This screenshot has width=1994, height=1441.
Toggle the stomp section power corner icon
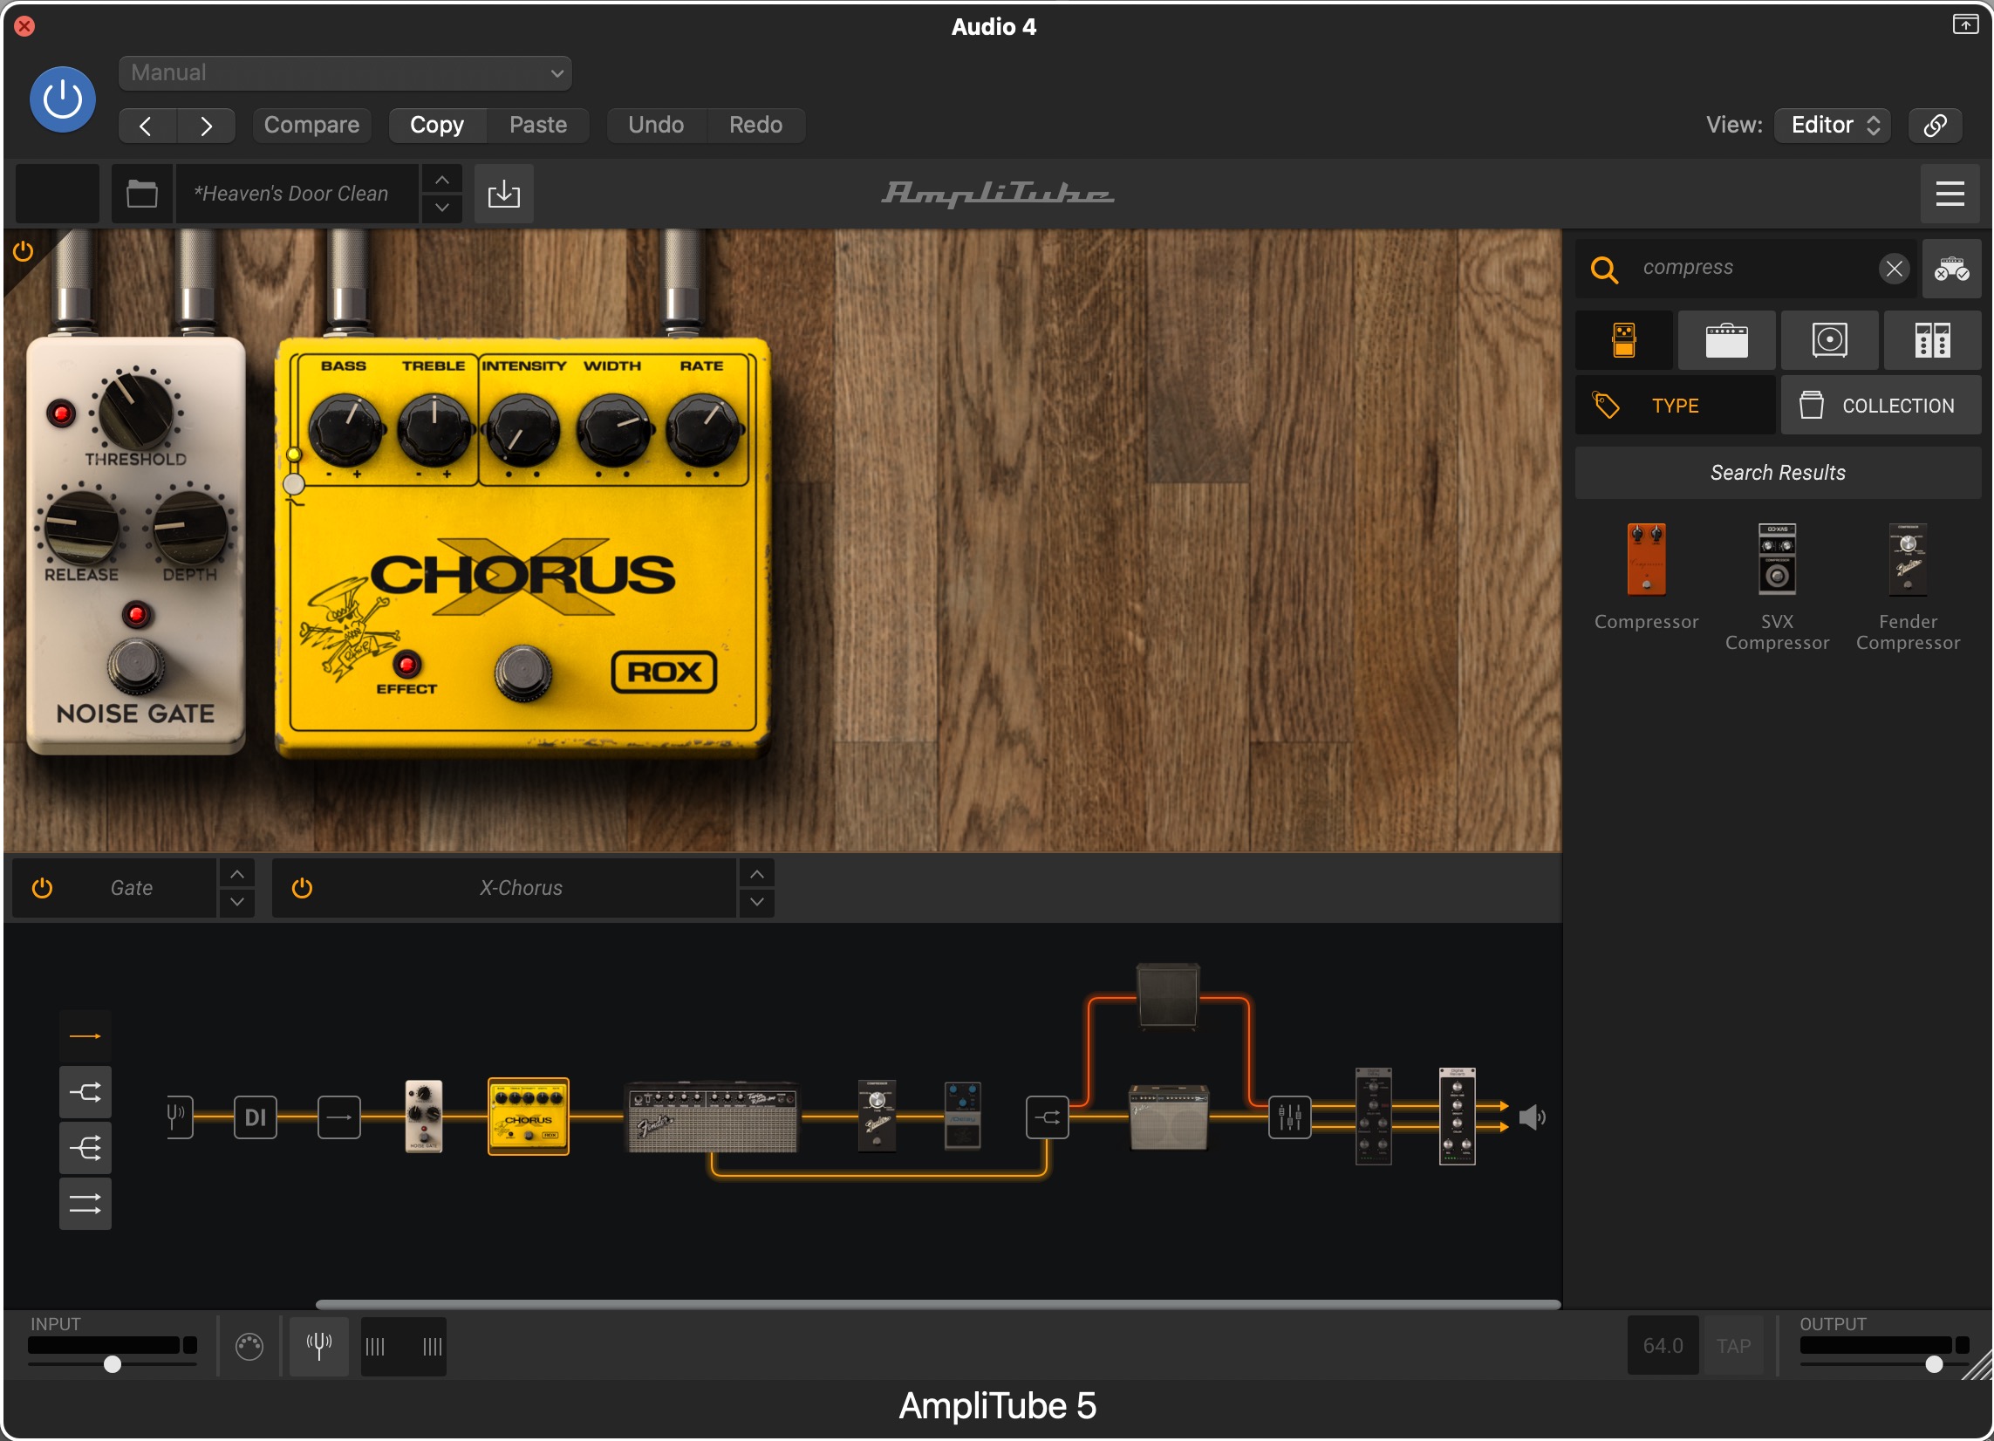pos(23,252)
